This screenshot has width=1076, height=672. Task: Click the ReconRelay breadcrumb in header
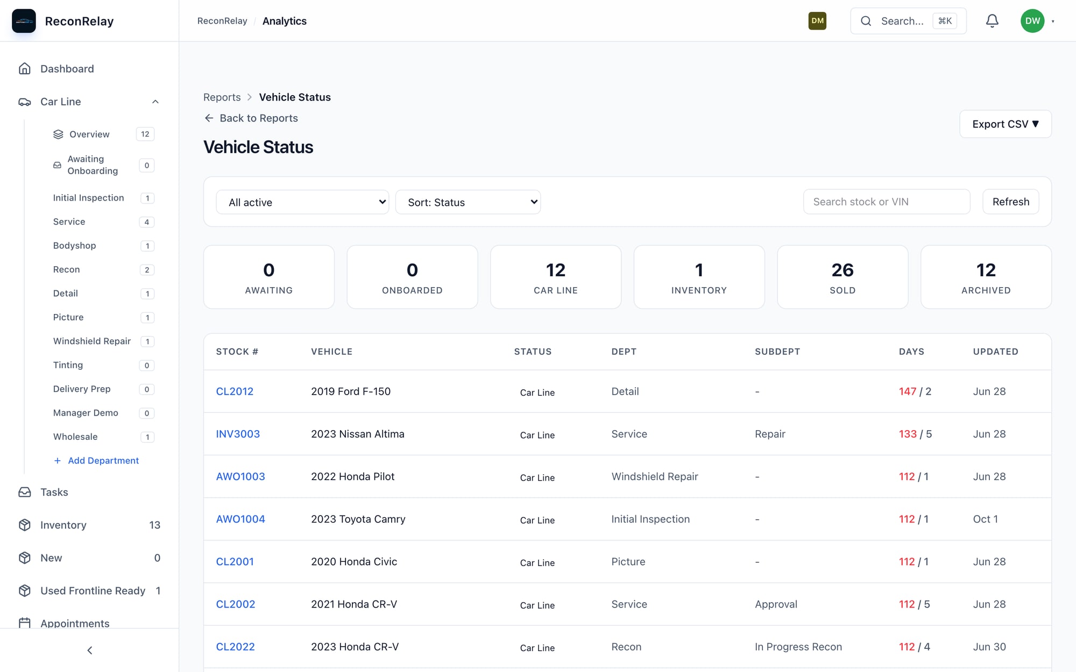point(222,21)
